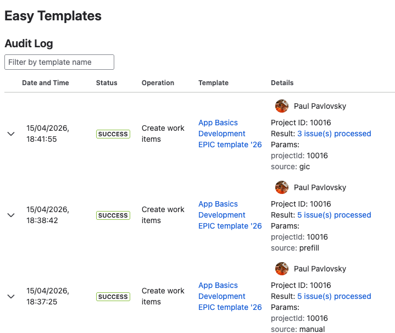
Task: Click the Filter by template name field
Action: (59, 62)
